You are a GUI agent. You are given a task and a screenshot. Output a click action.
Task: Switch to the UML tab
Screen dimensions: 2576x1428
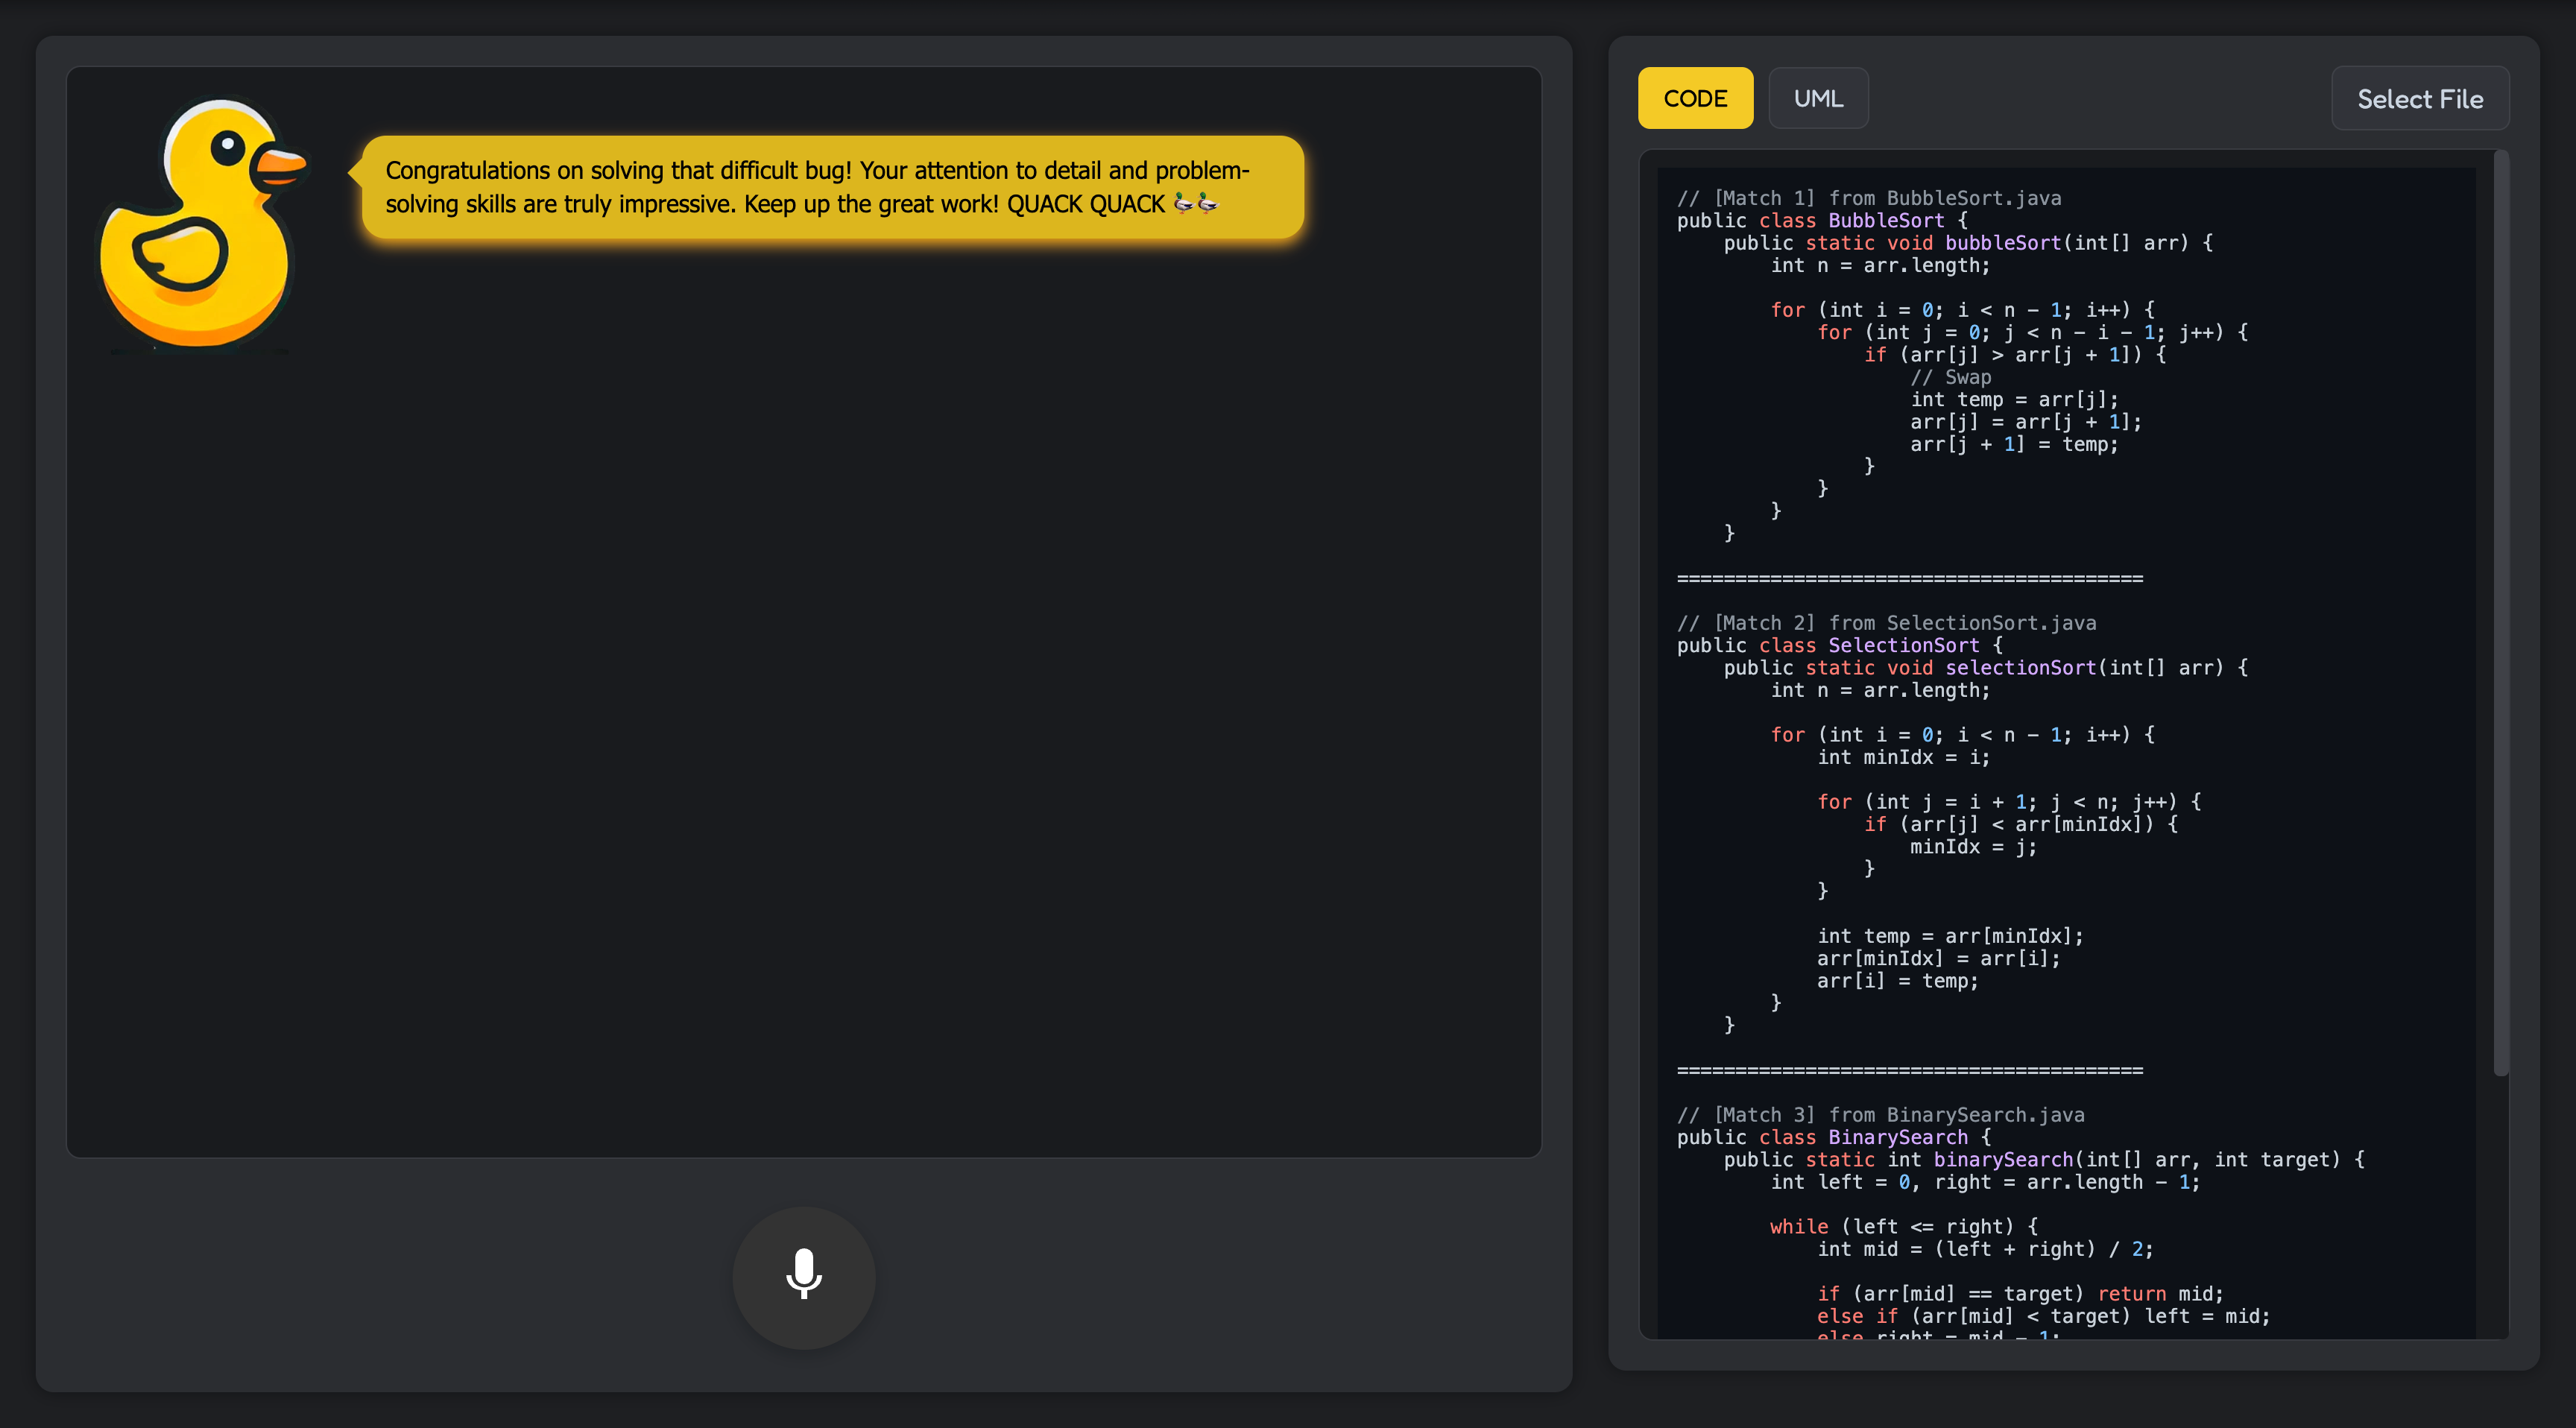pyautogui.click(x=1817, y=99)
